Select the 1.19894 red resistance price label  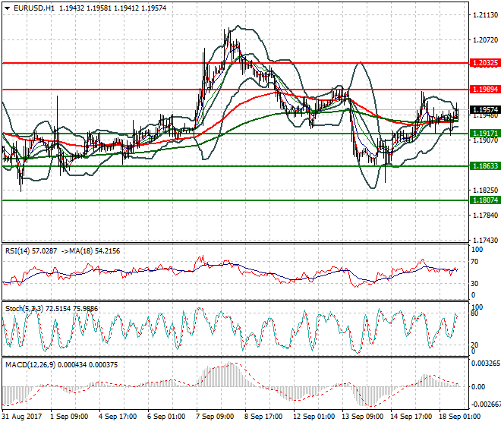point(485,90)
